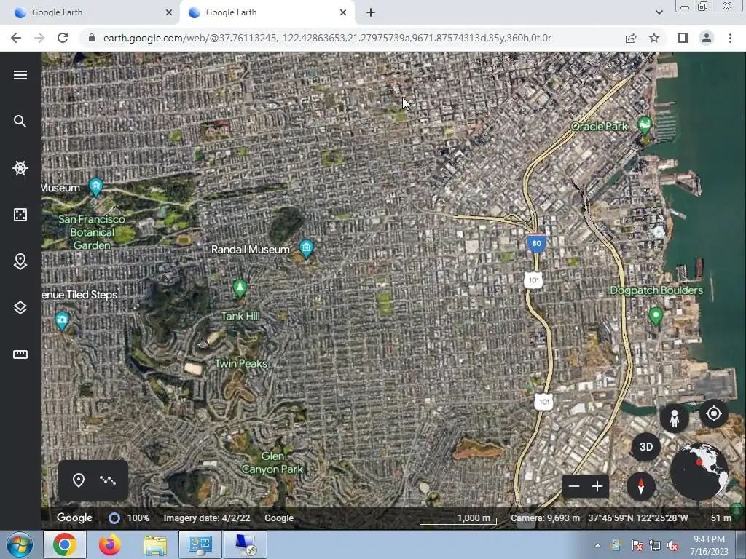Click the Imagery date 4/2/22 text

(x=206, y=518)
